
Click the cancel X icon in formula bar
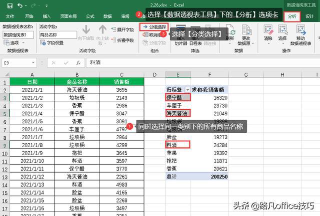53,63
